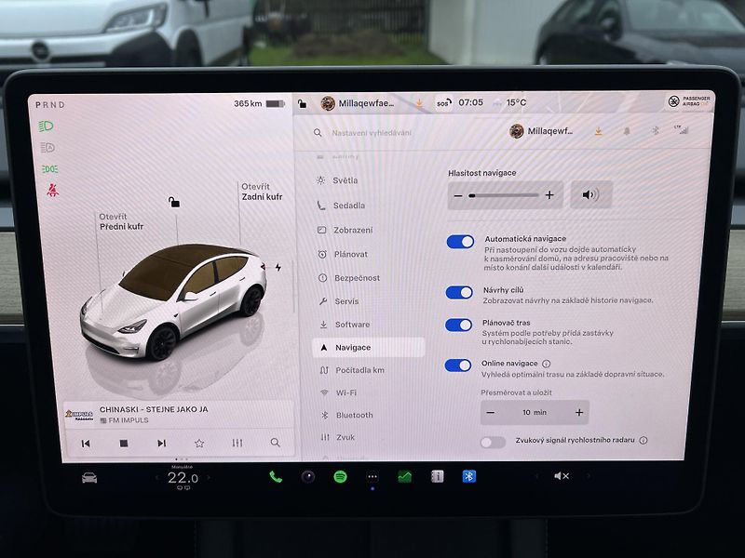Decrease navigation volume with minus
Image resolution: width=745 pixels, height=558 pixels.
coord(458,195)
